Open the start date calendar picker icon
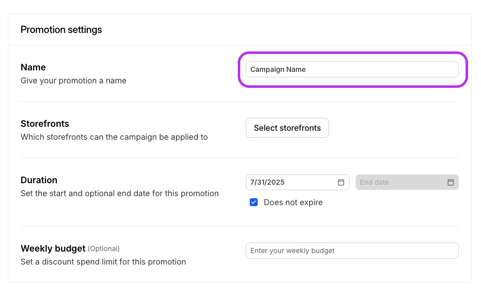 point(341,182)
